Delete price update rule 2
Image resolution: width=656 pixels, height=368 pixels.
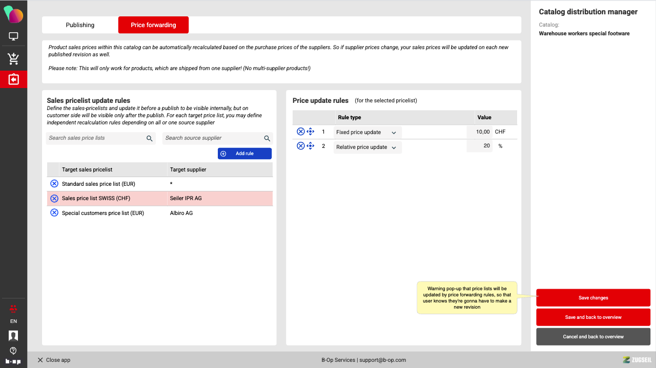pos(301,146)
